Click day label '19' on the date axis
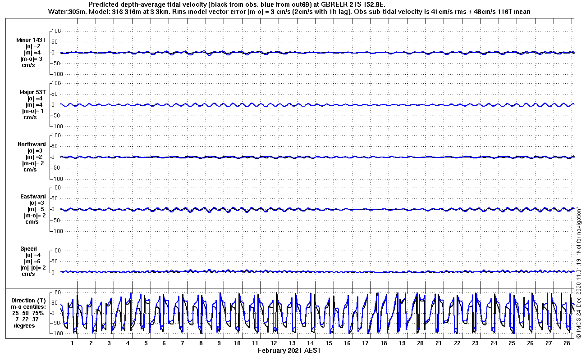Image resolution: width=586 pixels, height=360 pixels. pyautogui.click(x=402, y=343)
